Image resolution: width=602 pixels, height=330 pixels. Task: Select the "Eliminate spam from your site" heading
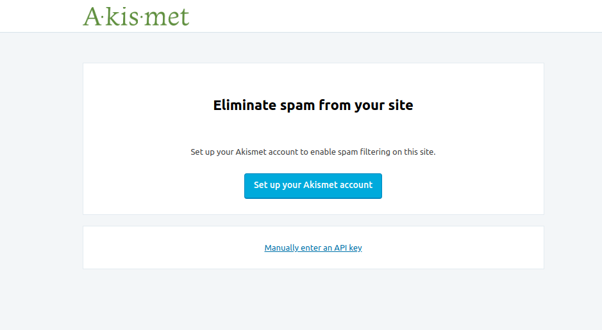313,106
